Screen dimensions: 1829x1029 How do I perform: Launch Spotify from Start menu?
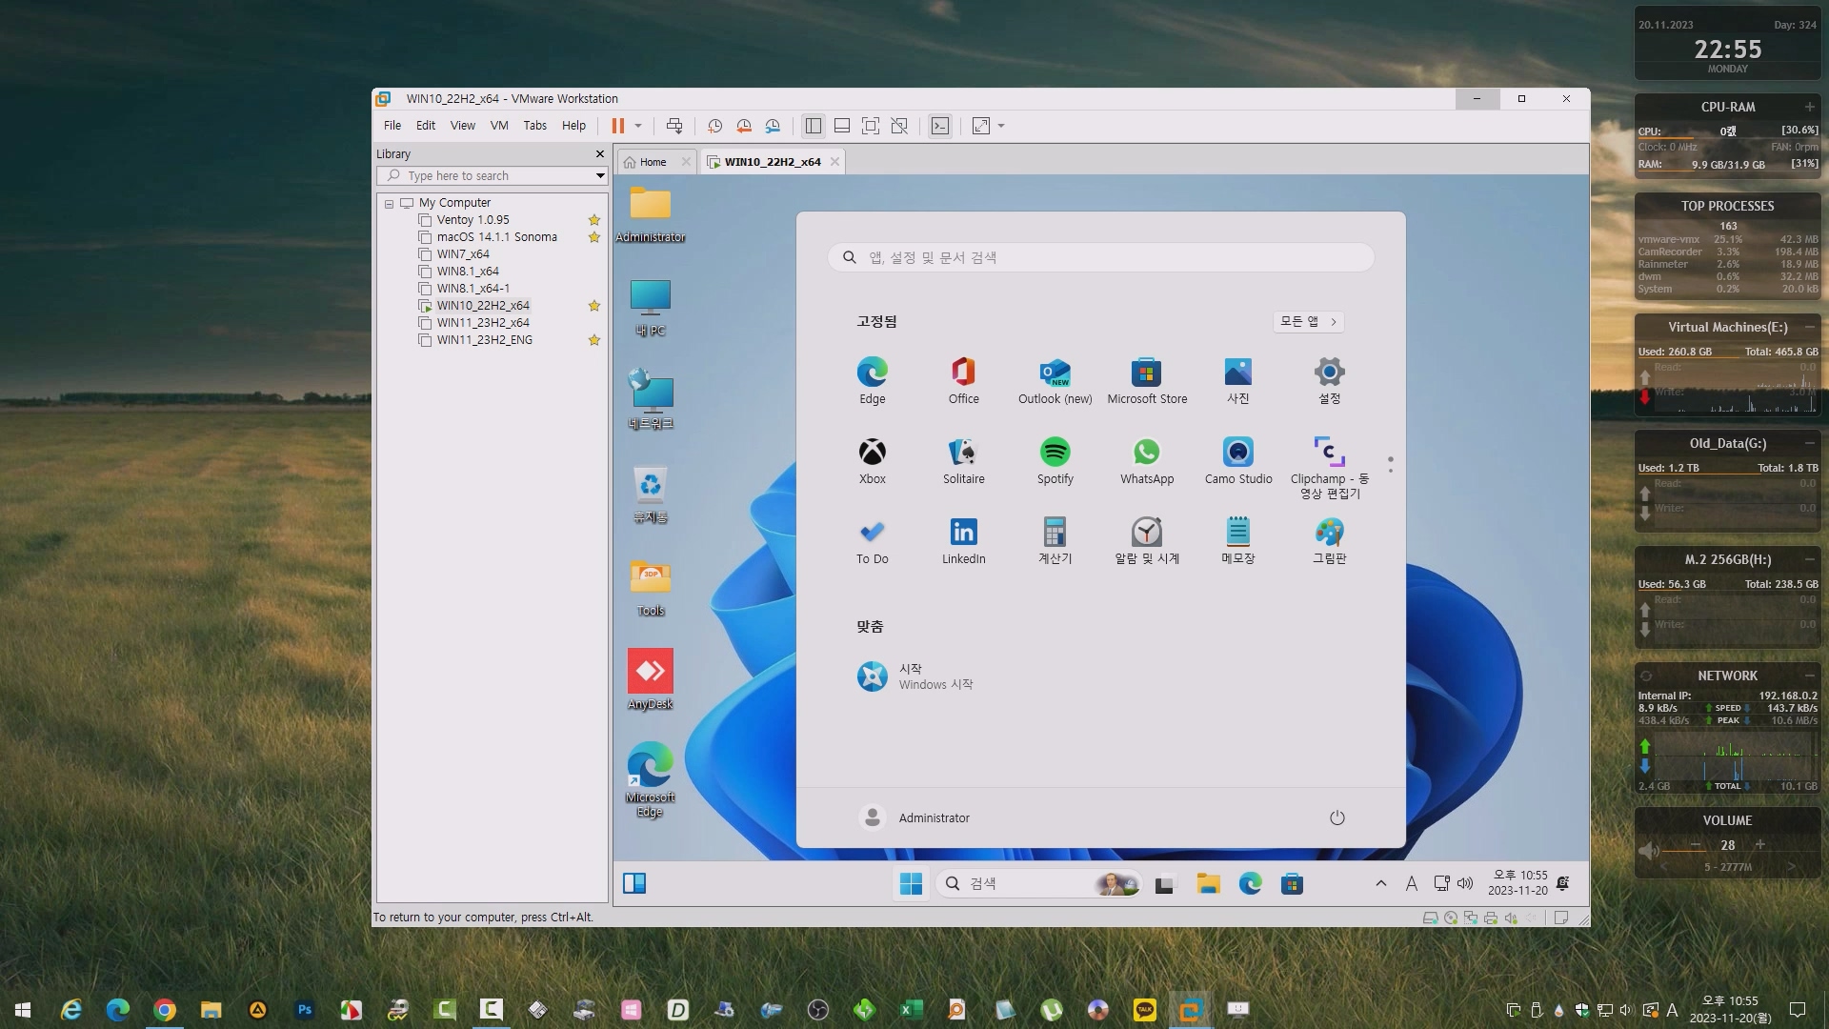1055,460
